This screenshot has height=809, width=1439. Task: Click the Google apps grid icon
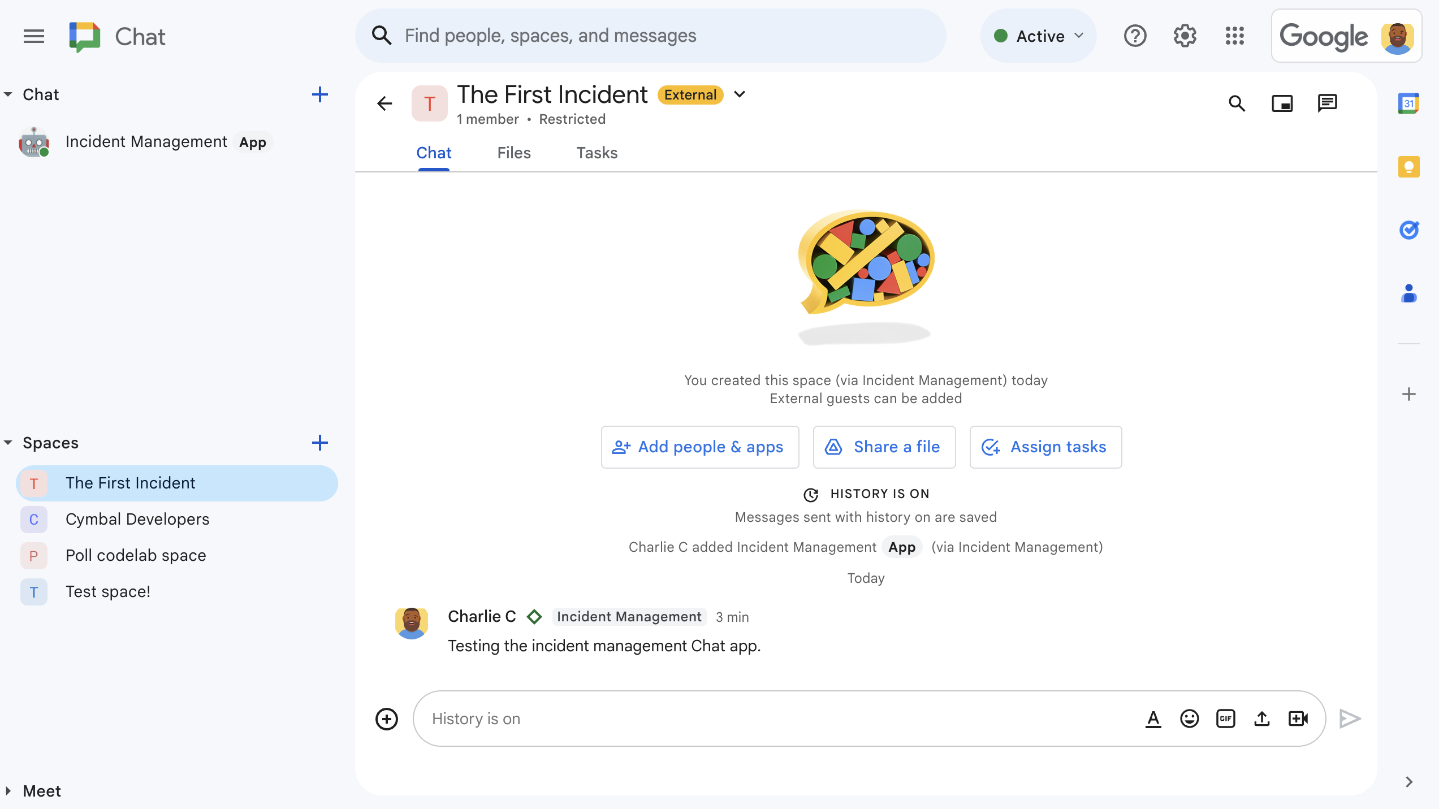coord(1235,37)
